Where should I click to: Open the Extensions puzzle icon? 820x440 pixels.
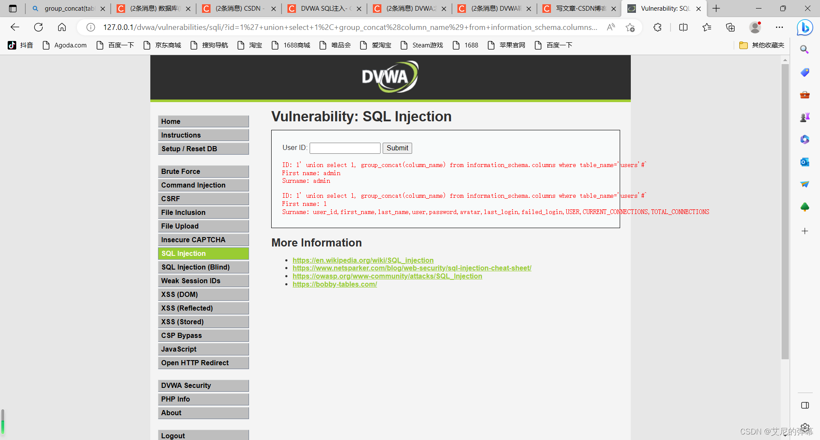658,27
